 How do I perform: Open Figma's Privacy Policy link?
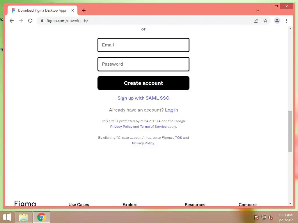click(x=143, y=143)
